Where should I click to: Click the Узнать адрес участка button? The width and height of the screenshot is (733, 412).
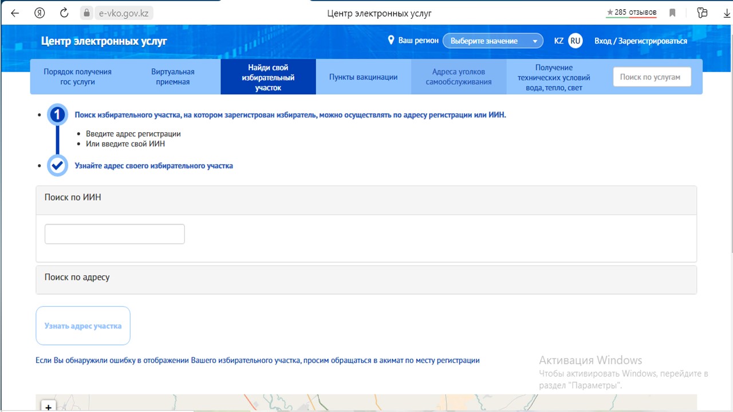click(83, 326)
